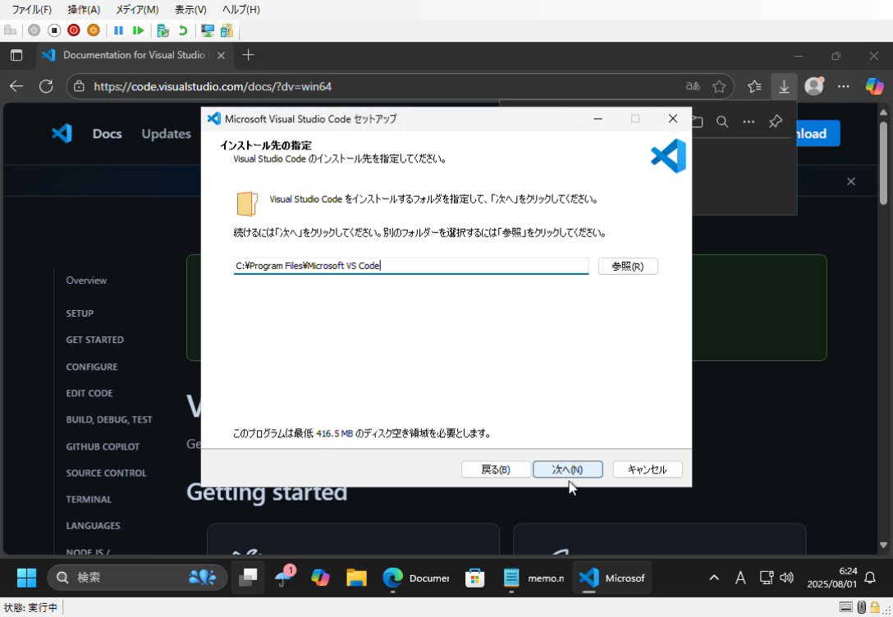Click the volume icon in system tray

(786, 578)
